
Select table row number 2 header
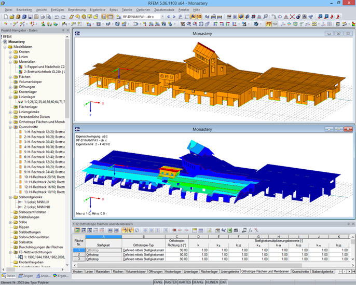[79, 254]
